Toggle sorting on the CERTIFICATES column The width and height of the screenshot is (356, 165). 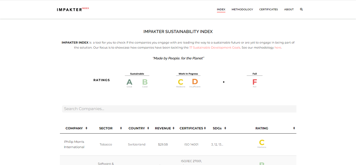tap(205, 128)
